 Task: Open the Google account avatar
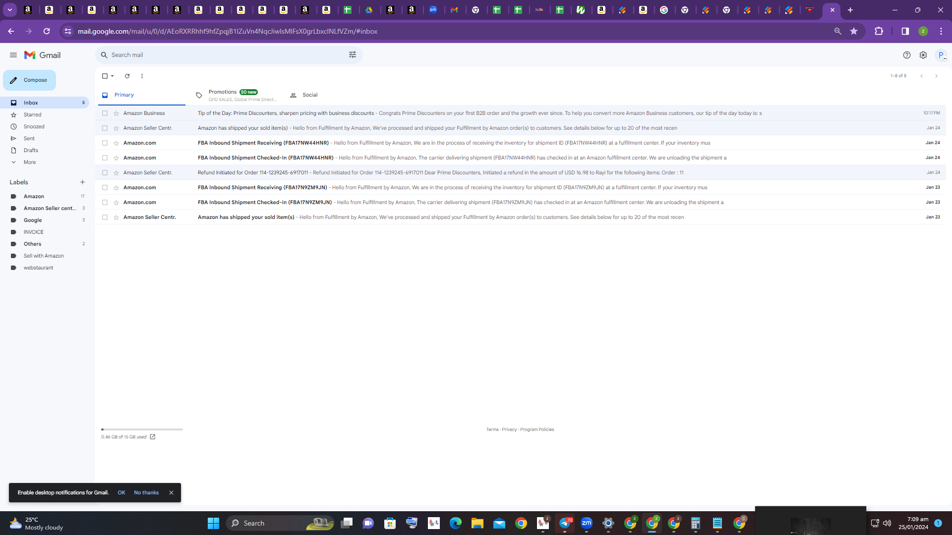(941, 55)
